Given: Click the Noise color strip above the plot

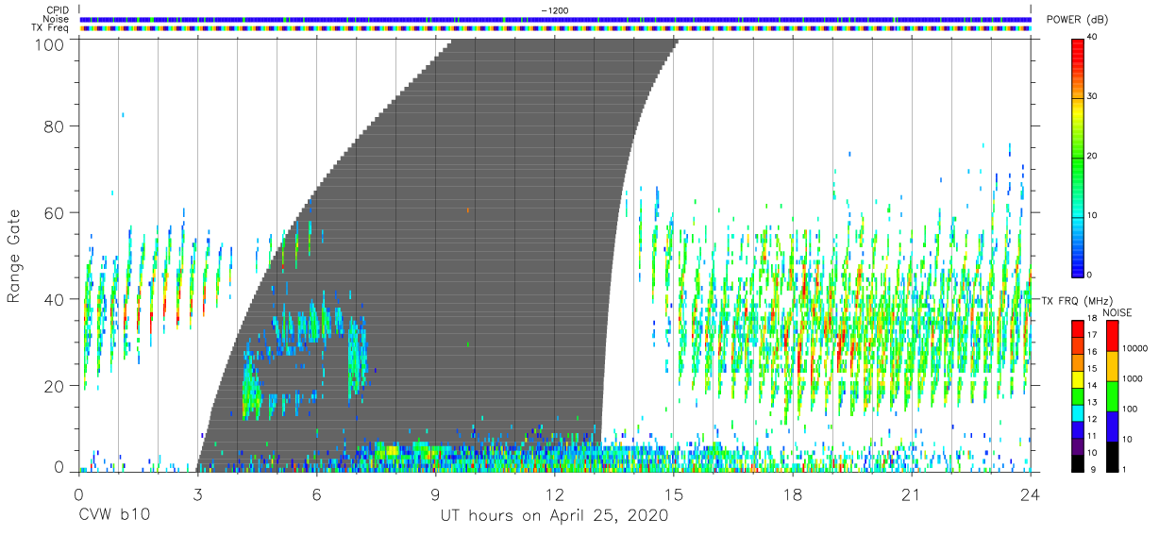Looking at the screenshot, I should pos(554,19).
